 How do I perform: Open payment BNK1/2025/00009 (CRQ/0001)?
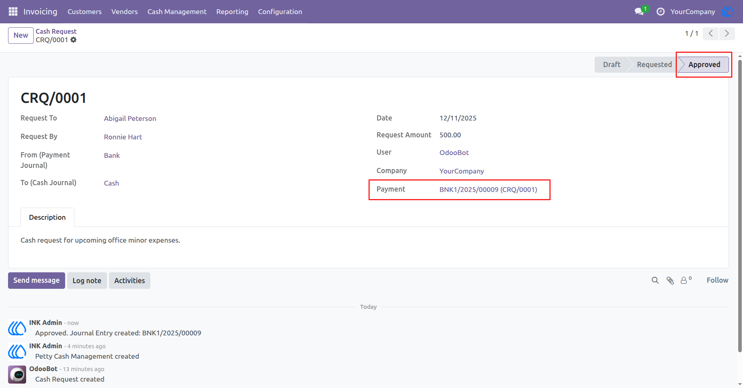(x=488, y=190)
